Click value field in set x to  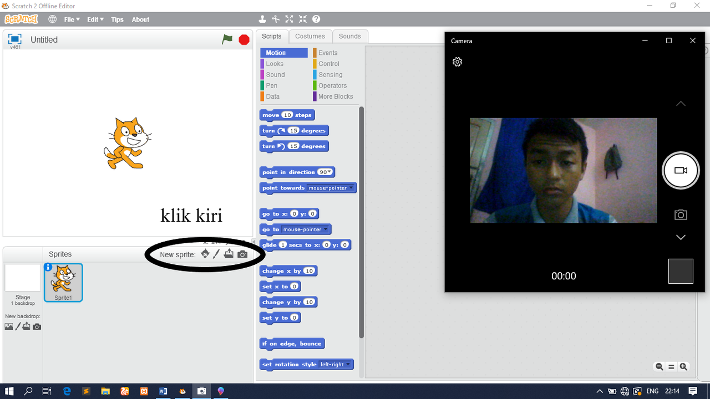tap(295, 287)
